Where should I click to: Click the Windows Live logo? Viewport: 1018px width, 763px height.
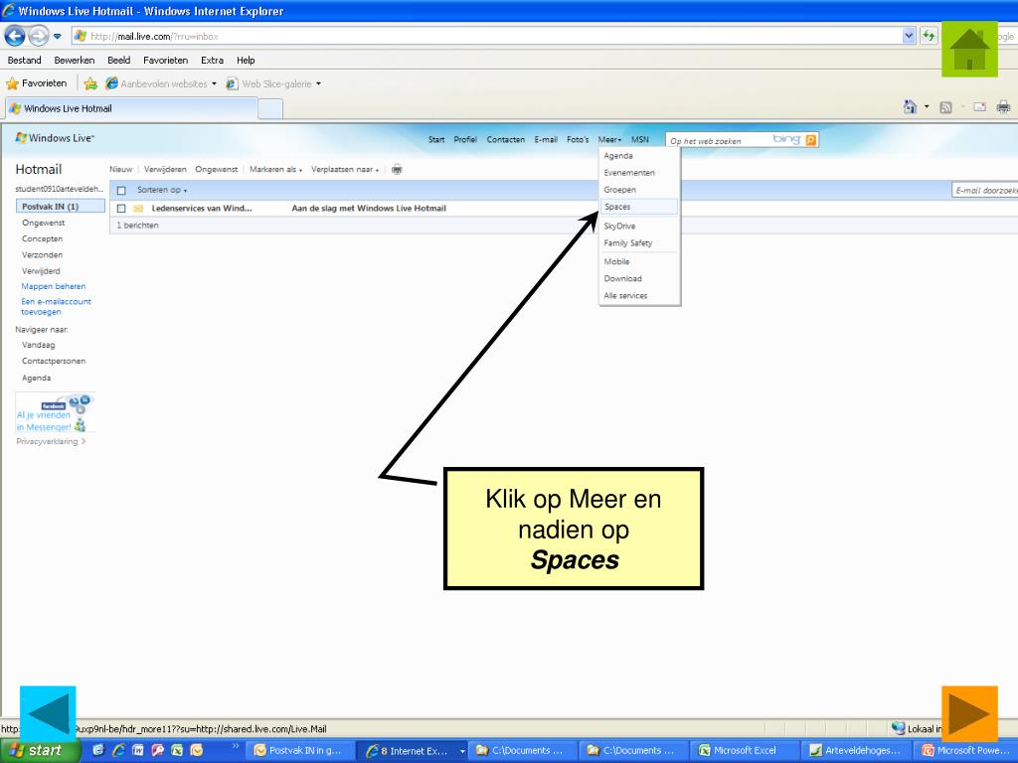coord(56,138)
